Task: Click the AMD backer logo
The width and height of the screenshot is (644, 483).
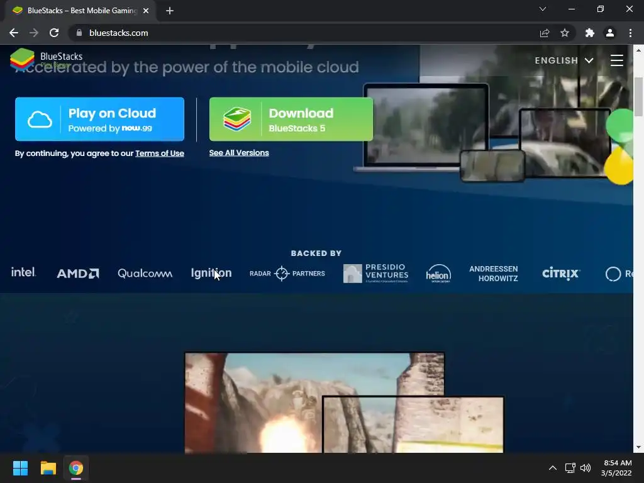Action: coord(77,274)
